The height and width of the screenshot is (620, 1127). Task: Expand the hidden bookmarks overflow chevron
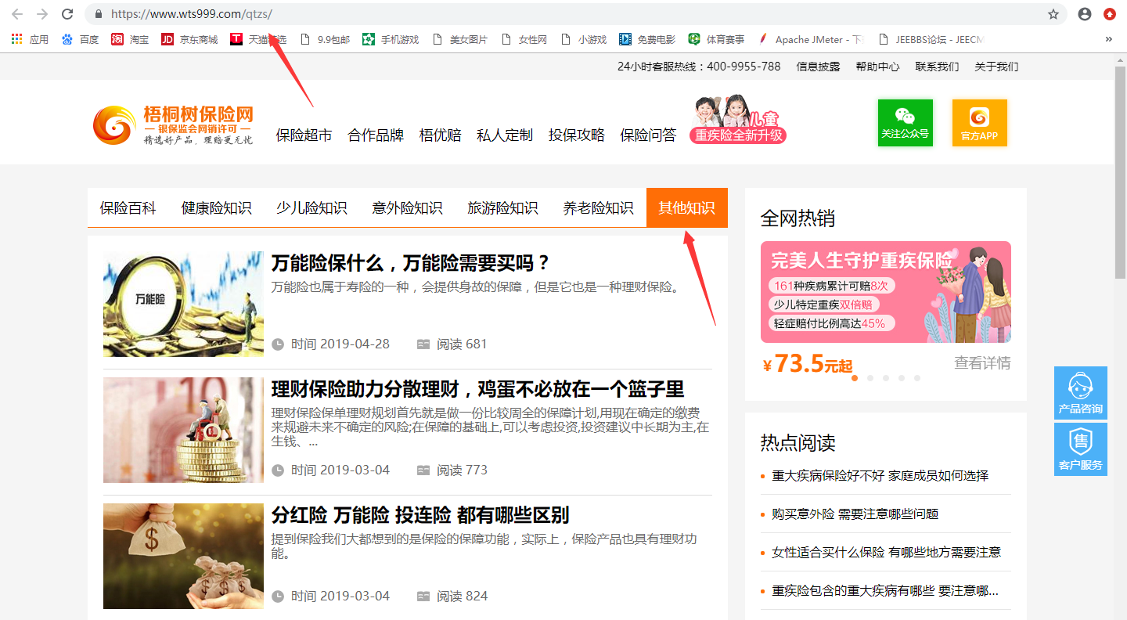(x=1108, y=39)
